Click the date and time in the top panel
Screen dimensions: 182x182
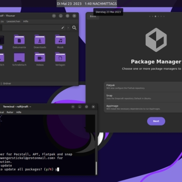click(87, 4)
